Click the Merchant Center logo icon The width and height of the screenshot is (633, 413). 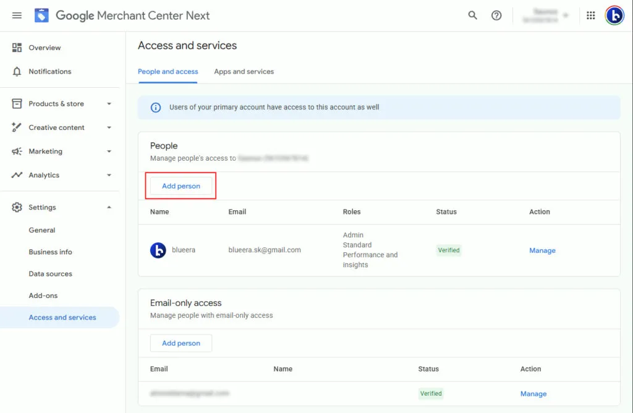[x=41, y=15]
